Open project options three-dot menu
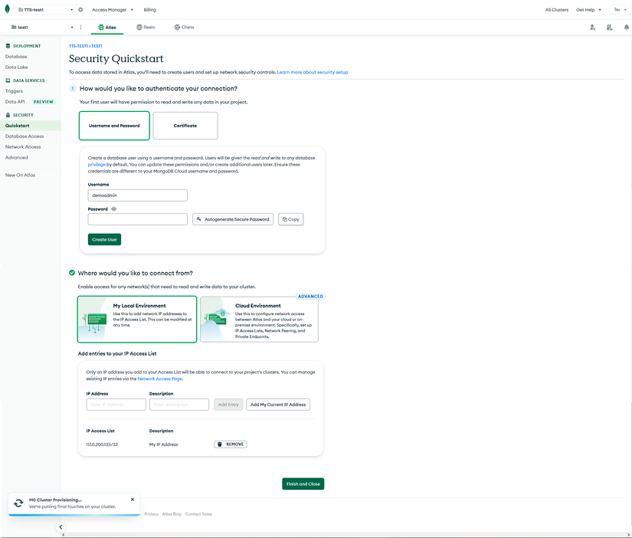 point(80,28)
